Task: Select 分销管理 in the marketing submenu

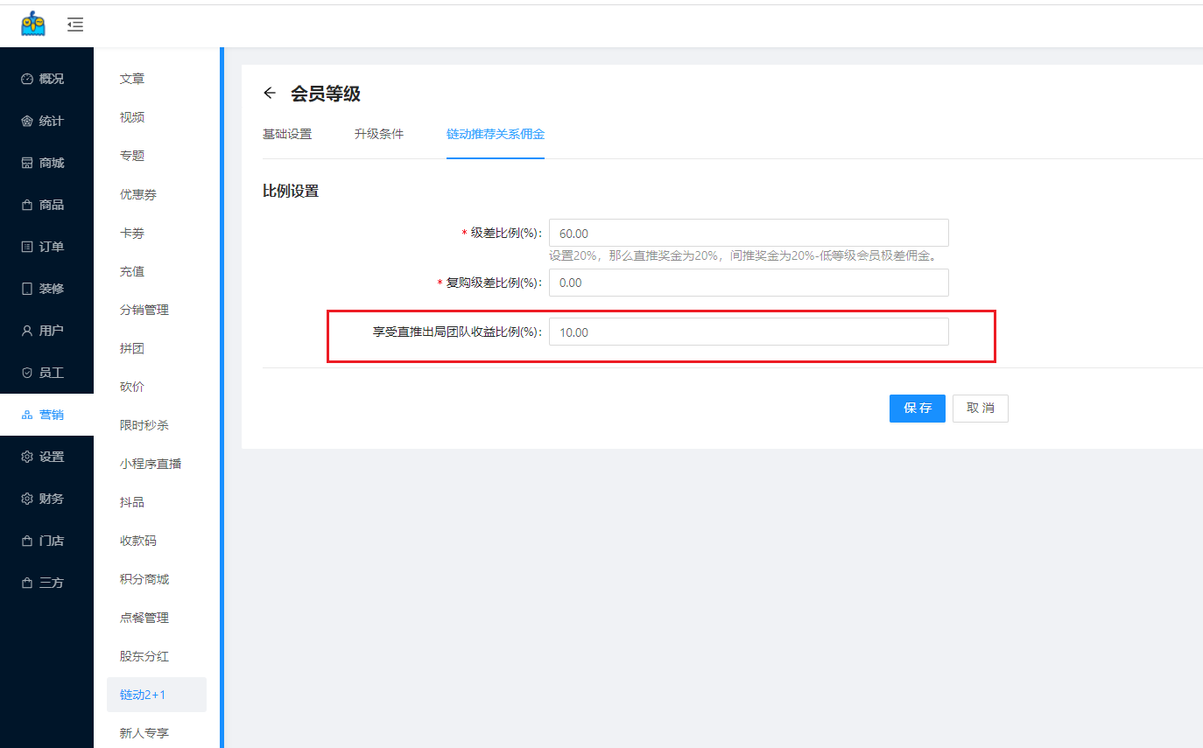Action: (144, 310)
